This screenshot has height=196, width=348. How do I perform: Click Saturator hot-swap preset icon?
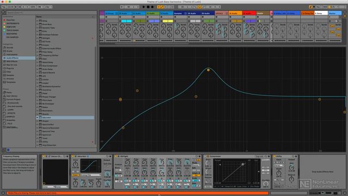click(x=108, y=156)
